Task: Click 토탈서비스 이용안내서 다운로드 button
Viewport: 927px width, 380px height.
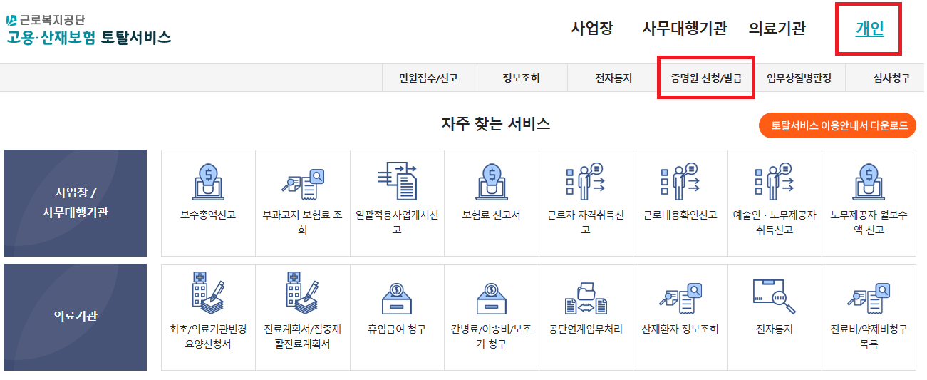Action: (837, 125)
